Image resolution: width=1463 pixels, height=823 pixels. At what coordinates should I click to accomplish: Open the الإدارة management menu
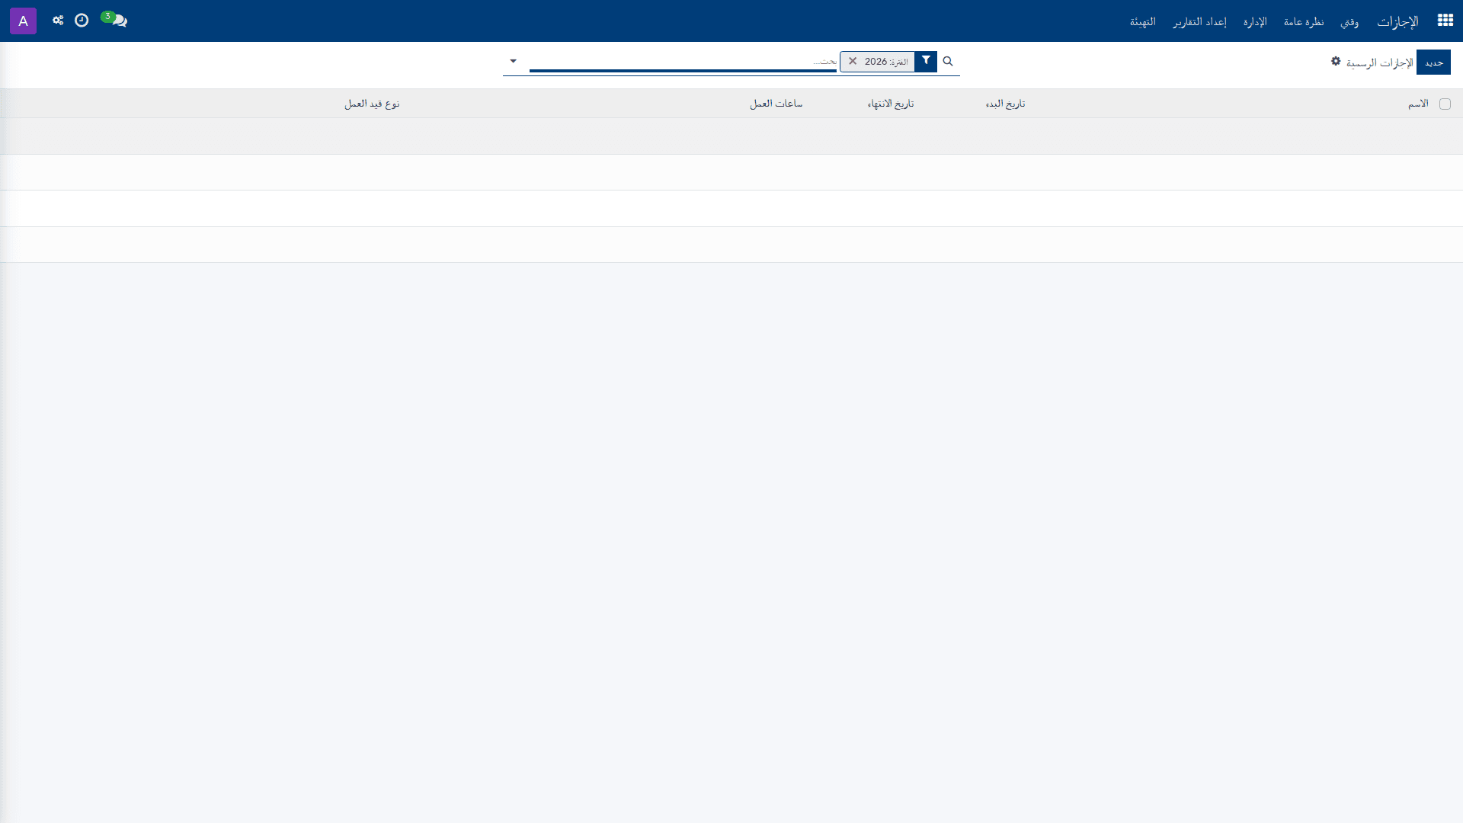(1255, 21)
